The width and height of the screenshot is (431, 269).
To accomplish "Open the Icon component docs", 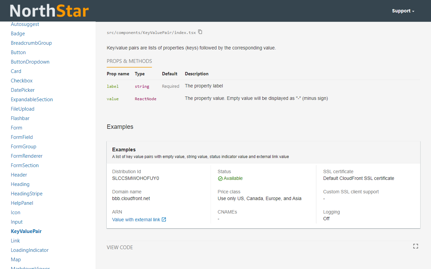I will click(x=15, y=212).
